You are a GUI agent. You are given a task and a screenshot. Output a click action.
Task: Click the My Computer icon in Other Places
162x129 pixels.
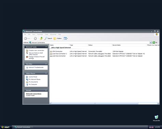click(27, 84)
